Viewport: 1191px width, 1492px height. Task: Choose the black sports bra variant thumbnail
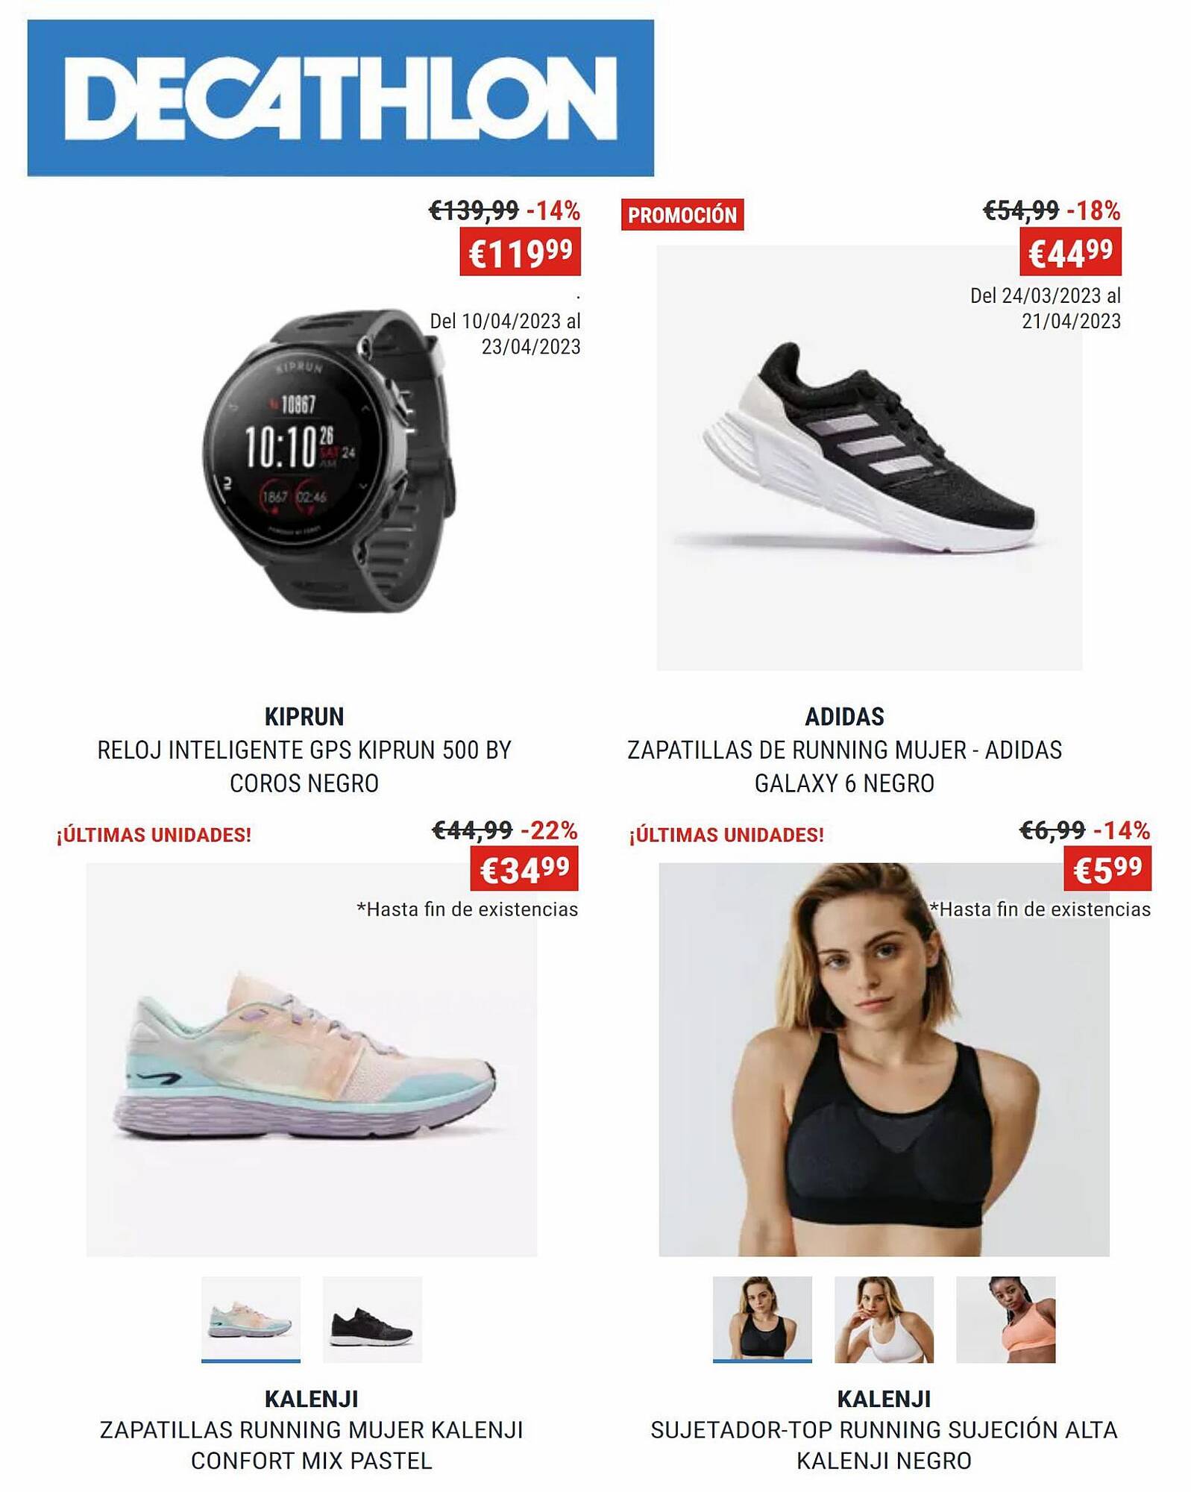(762, 1319)
